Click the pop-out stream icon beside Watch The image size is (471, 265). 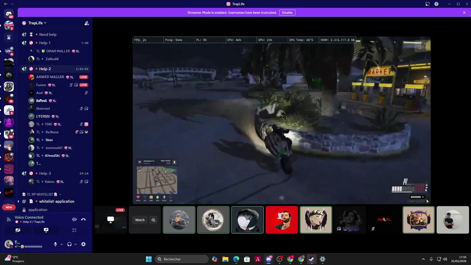tap(153, 220)
